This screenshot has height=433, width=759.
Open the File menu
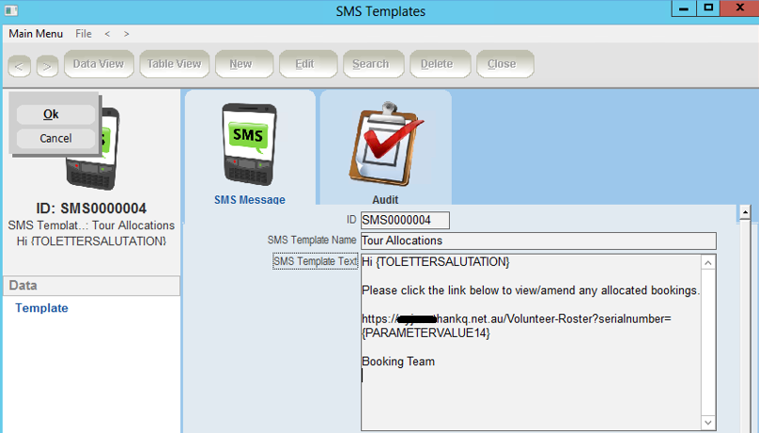pos(84,34)
